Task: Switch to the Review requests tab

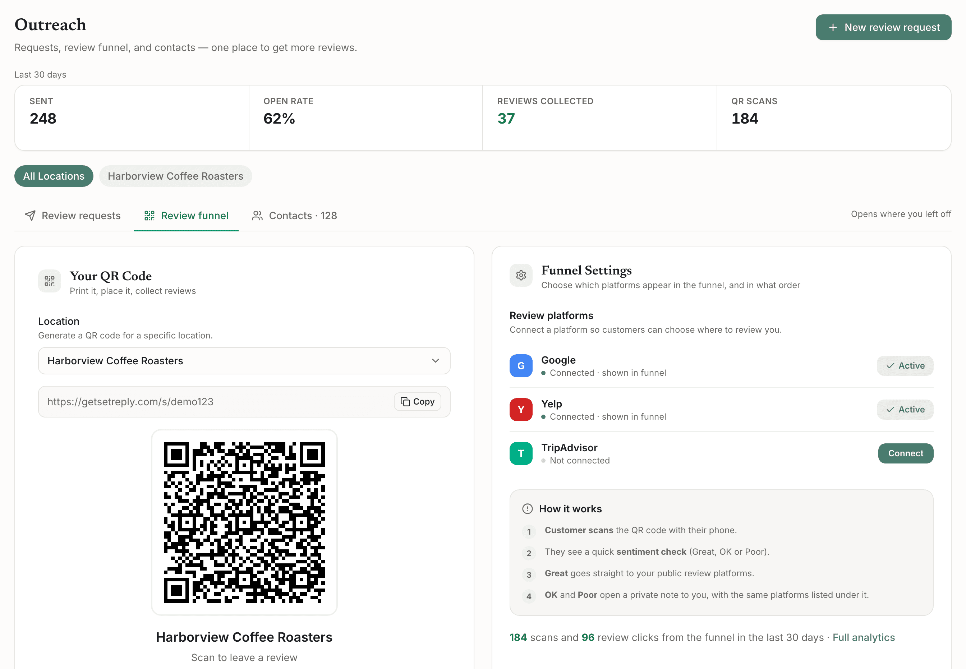Action: click(73, 216)
